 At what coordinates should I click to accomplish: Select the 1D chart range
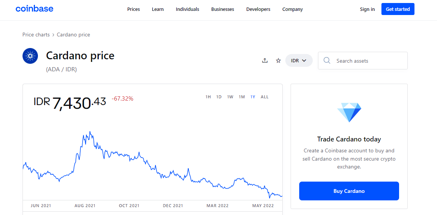pyautogui.click(x=219, y=97)
